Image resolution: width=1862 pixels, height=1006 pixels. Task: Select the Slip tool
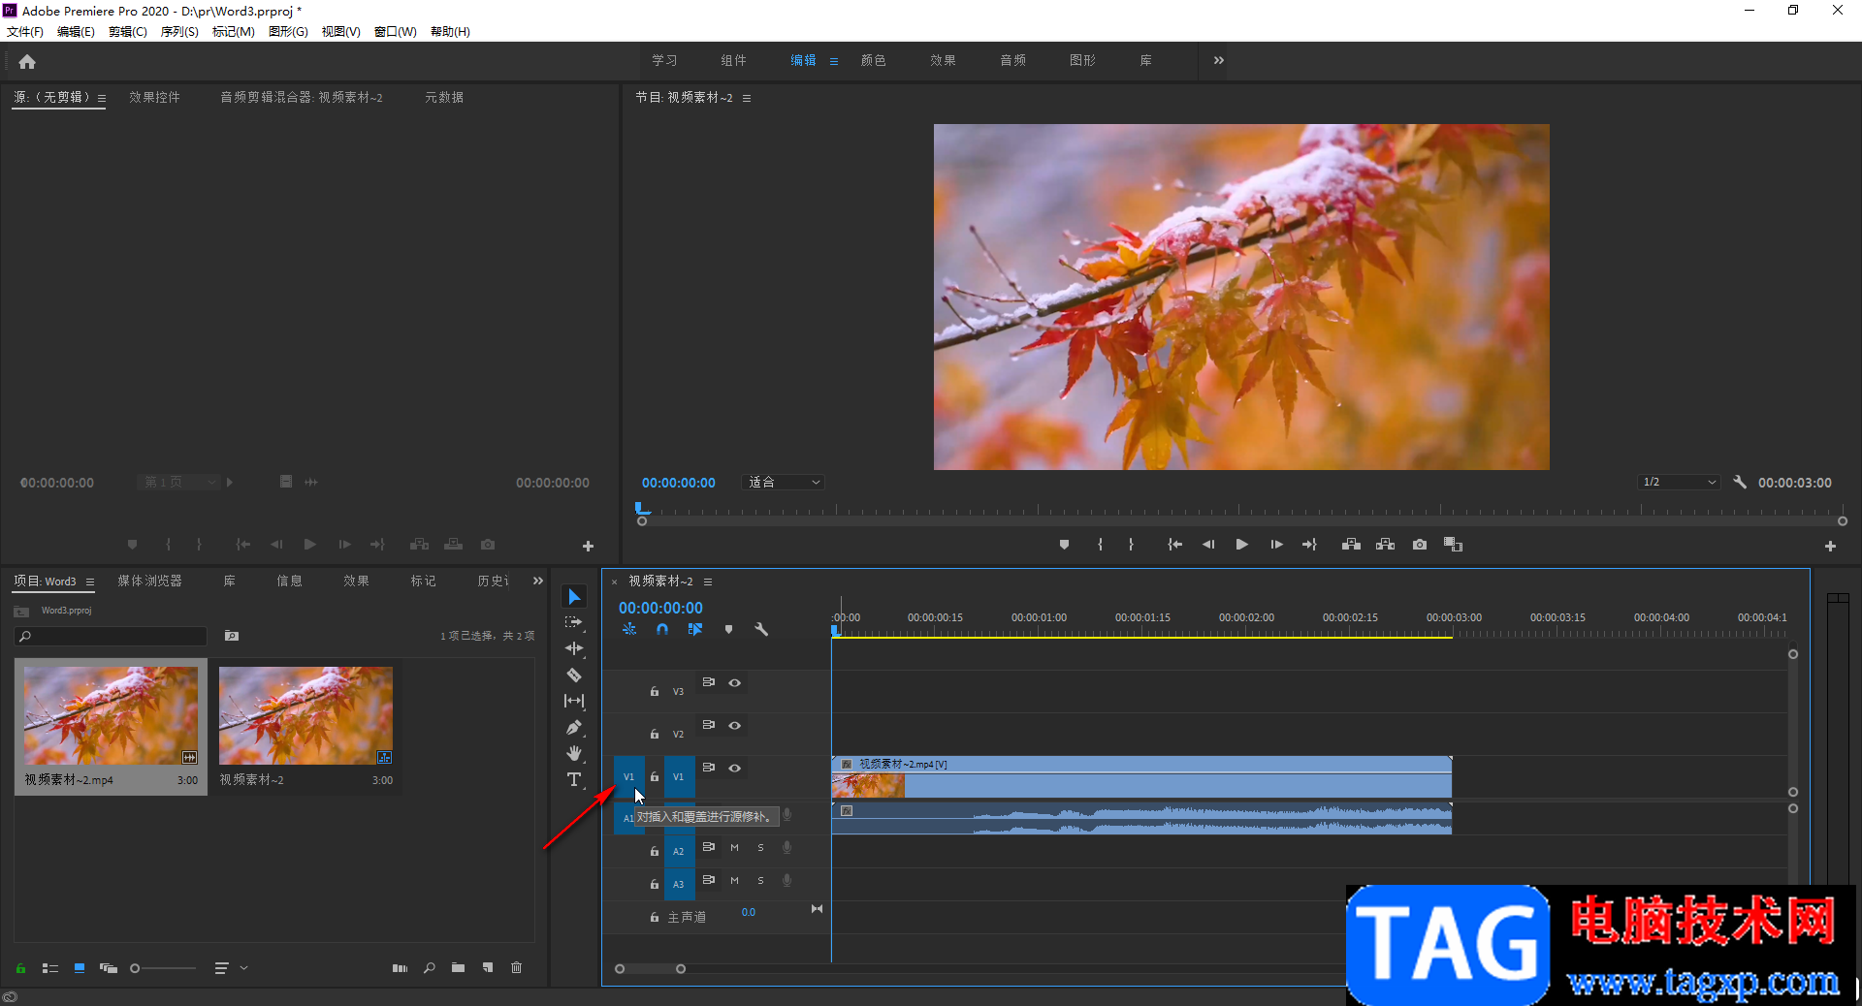574,701
